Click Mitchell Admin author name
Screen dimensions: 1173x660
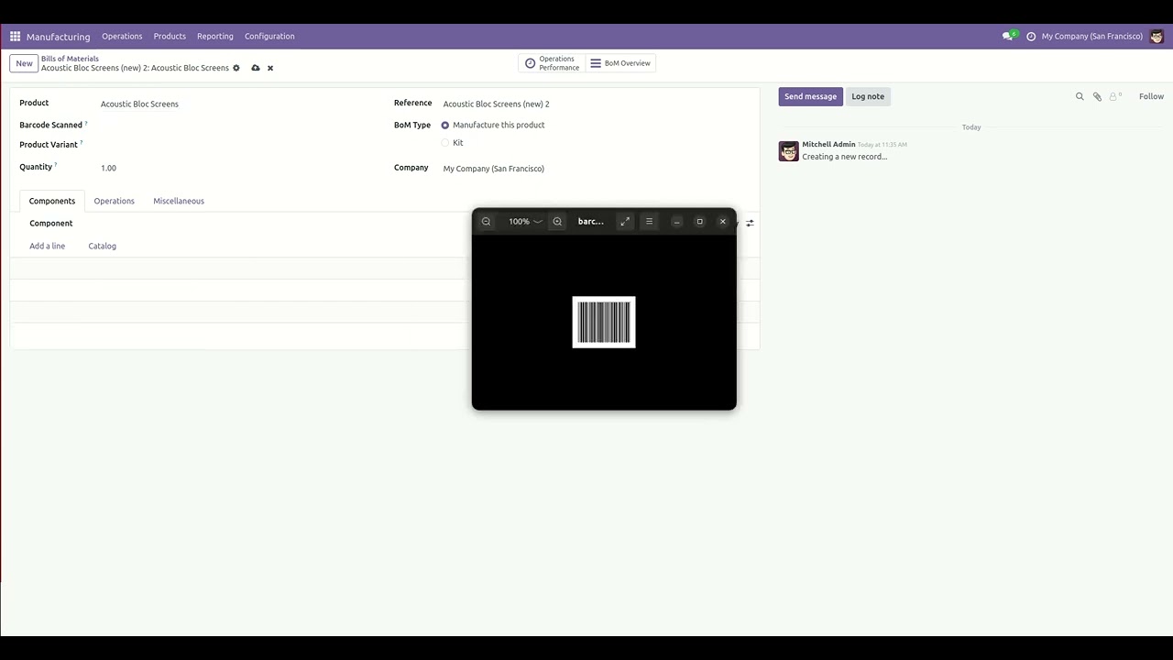pos(828,144)
